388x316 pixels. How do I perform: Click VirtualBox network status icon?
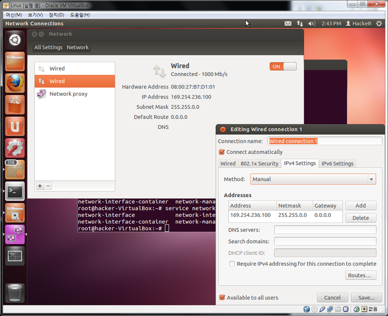pos(330,309)
